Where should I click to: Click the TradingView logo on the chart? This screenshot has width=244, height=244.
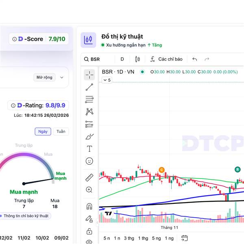click(109, 213)
